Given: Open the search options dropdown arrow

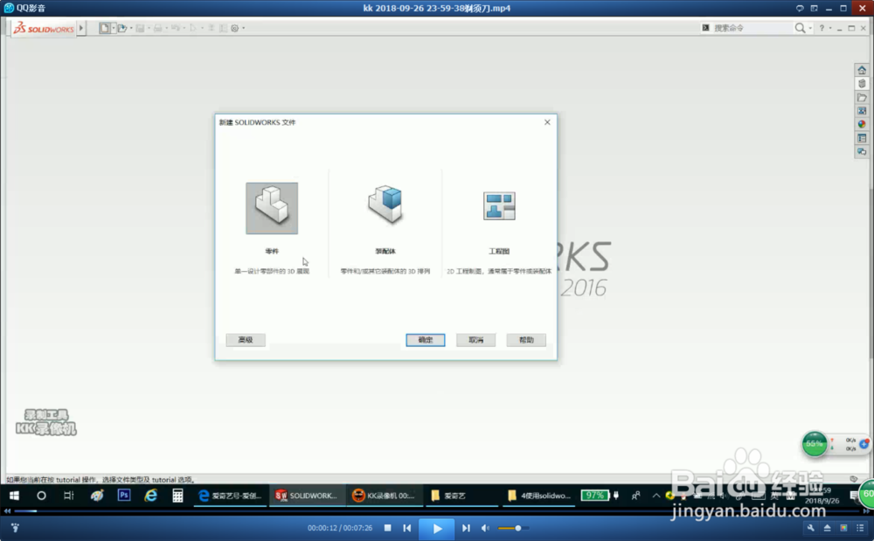Looking at the screenshot, I should point(810,28).
